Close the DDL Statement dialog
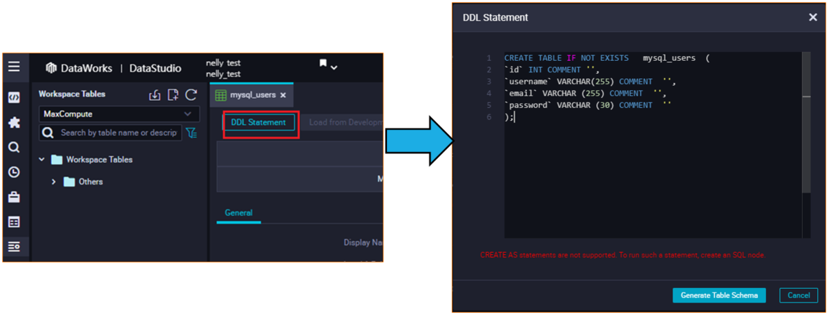Screen dimensions: 829x315 coord(813,17)
